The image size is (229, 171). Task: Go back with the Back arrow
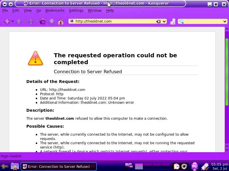click(x=7, y=22)
